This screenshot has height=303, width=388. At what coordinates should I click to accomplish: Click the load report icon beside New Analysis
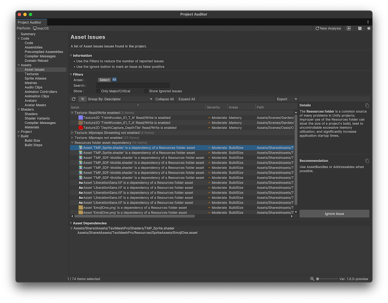click(x=349, y=28)
